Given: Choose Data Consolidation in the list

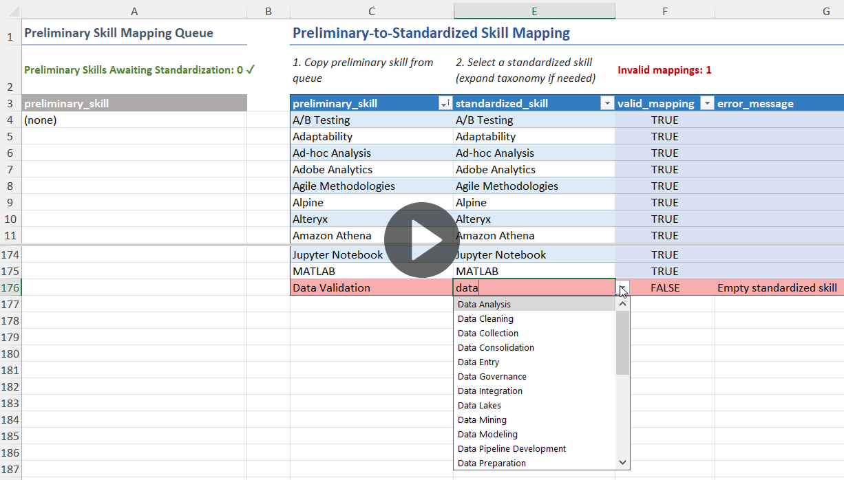Looking at the screenshot, I should click(534, 347).
